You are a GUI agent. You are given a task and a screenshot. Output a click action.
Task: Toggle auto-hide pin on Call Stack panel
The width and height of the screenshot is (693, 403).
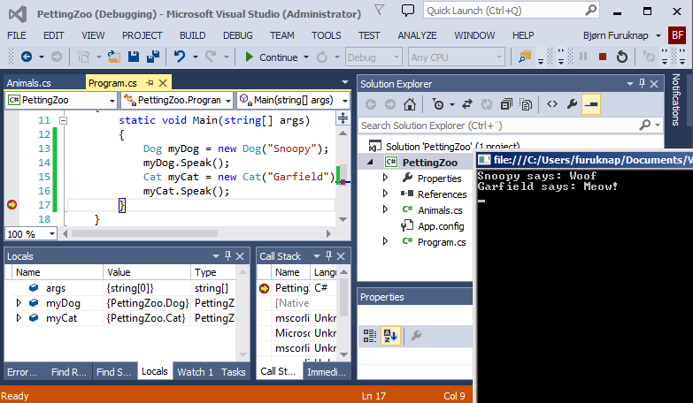click(328, 256)
